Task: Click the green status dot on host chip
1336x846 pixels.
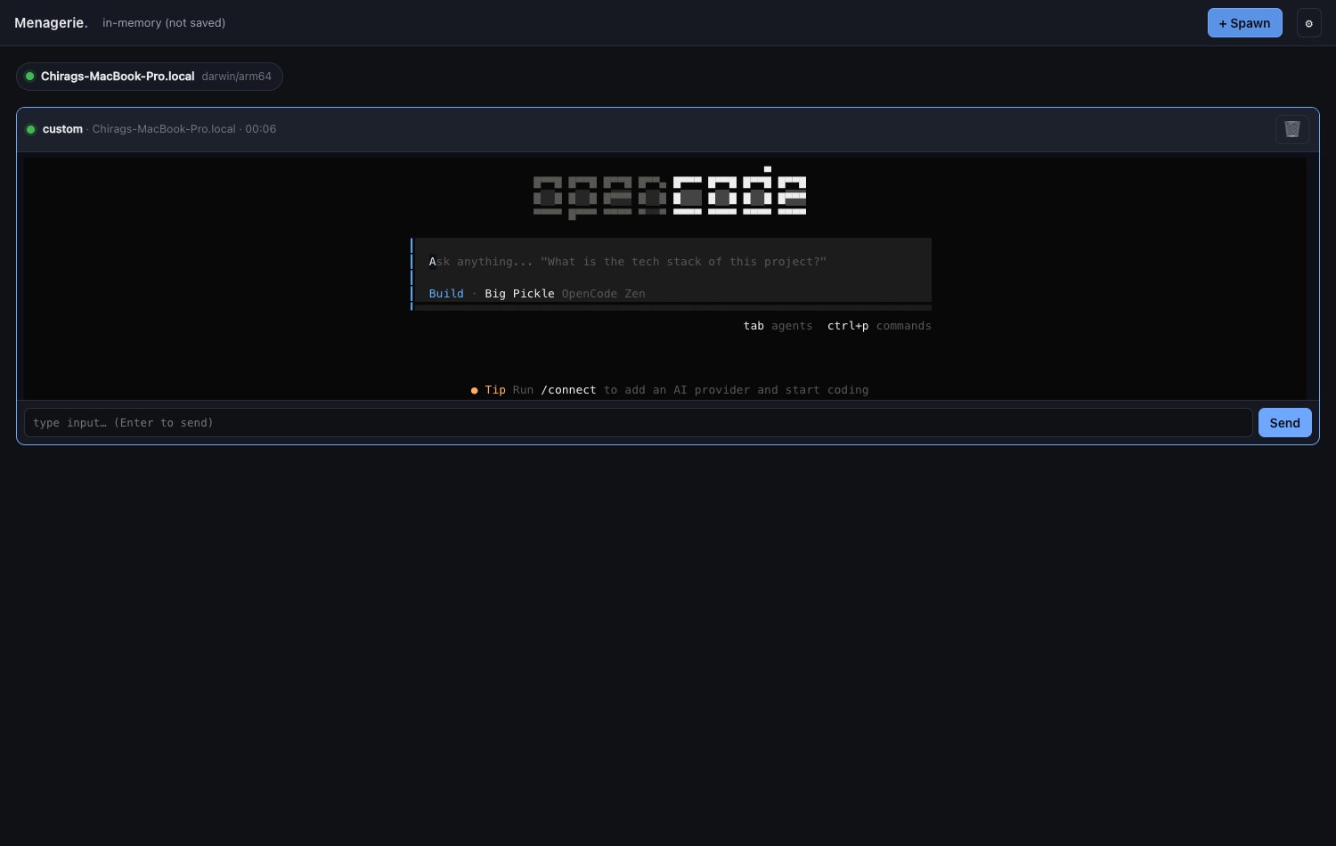Action: [x=29, y=77]
